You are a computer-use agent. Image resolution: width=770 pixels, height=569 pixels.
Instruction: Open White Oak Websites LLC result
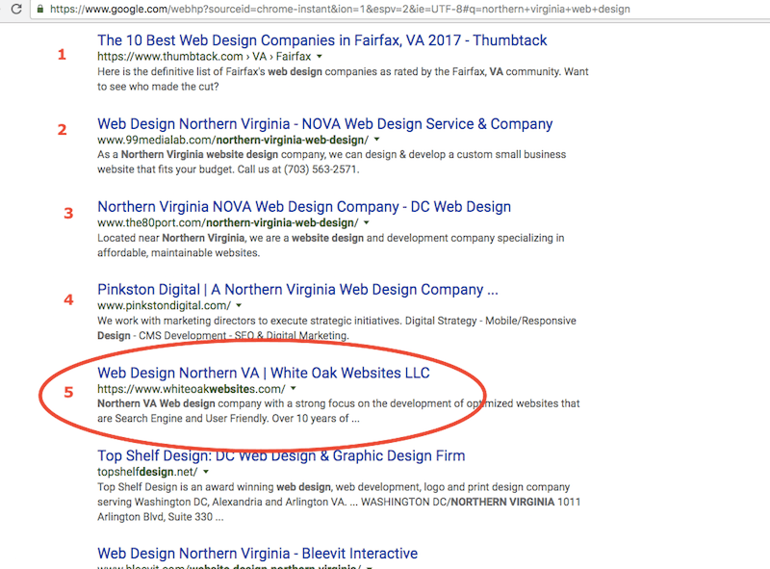pyautogui.click(x=263, y=373)
